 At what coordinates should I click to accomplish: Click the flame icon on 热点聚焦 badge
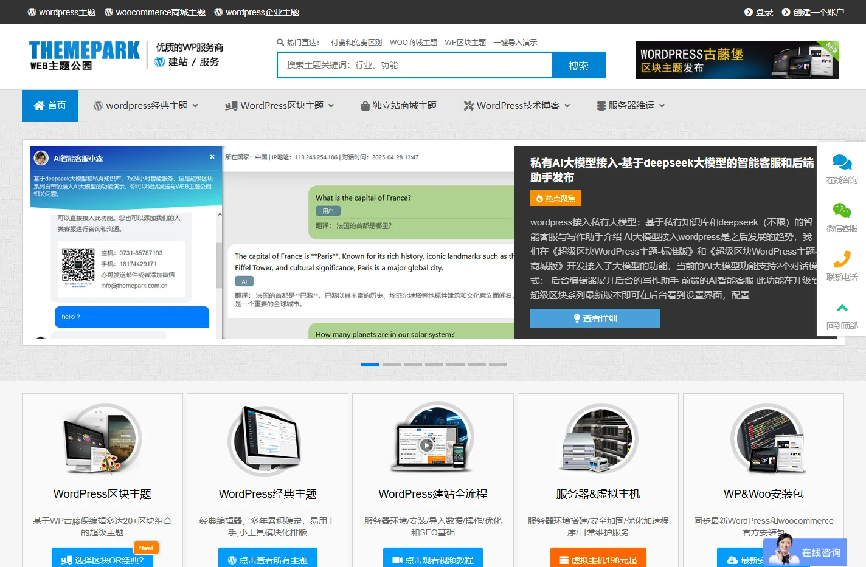[x=539, y=199]
